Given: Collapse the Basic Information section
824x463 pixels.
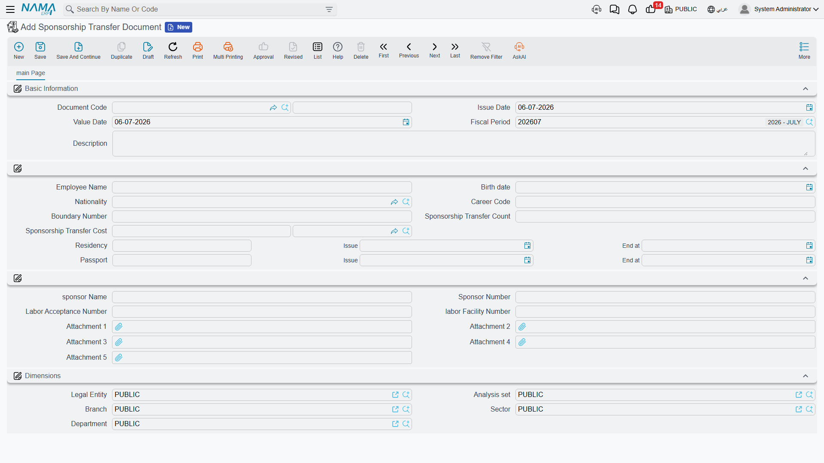Looking at the screenshot, I should pyautogui.click(x=806, y=89).
